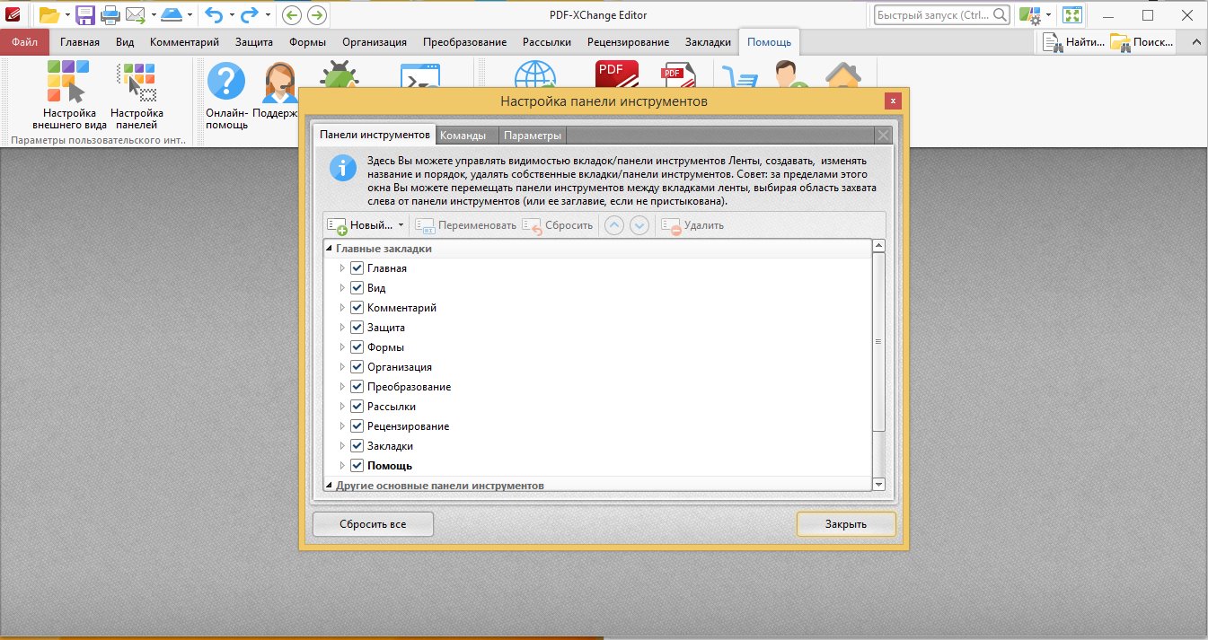The width and height of the screenshot is (1208, 640).
Task: Click the Print icon in quick access toolbar
Action: [110, 15]
